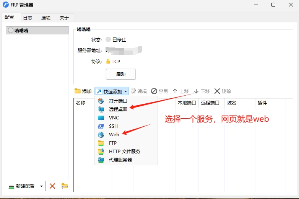Open the 新建配置 dropdown arrow

click(x=41, y=186)
